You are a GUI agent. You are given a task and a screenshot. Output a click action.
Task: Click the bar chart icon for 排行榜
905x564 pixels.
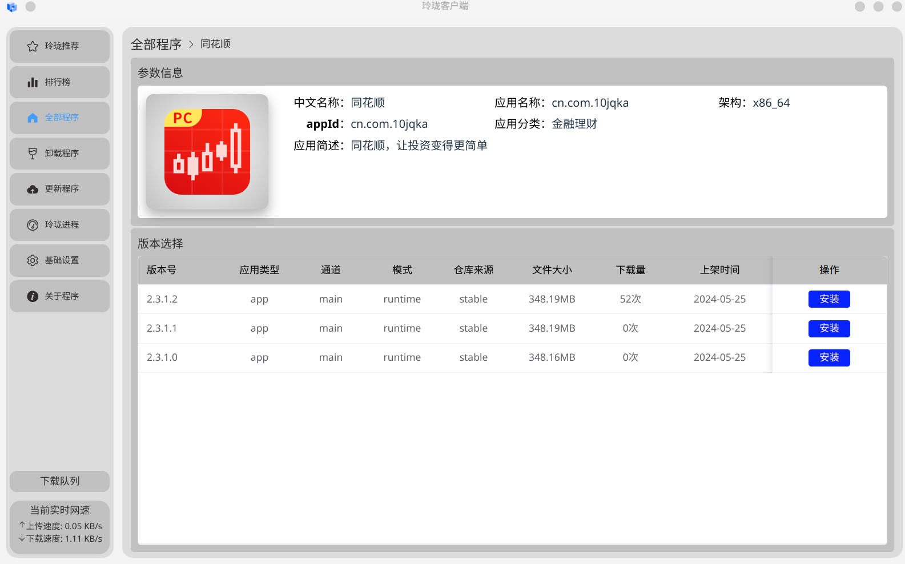coord(33,82)
